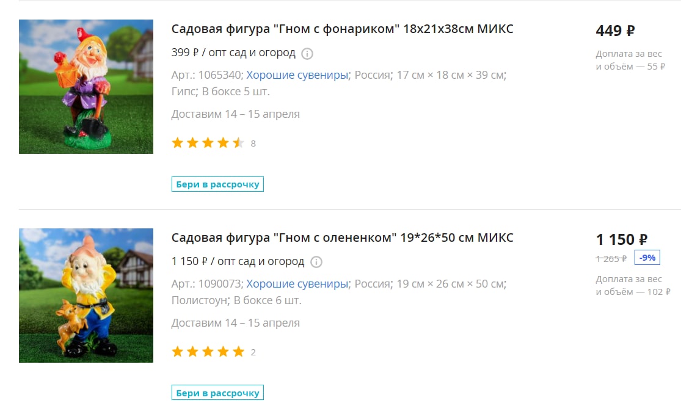Click 'Доплата за вес и объём — 55 ₽' note
The width and height of the screenshot is (681, 403).
click(x=630, y=60)
